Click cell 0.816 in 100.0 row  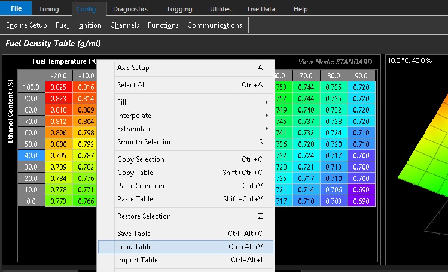(x=85, y=87)
